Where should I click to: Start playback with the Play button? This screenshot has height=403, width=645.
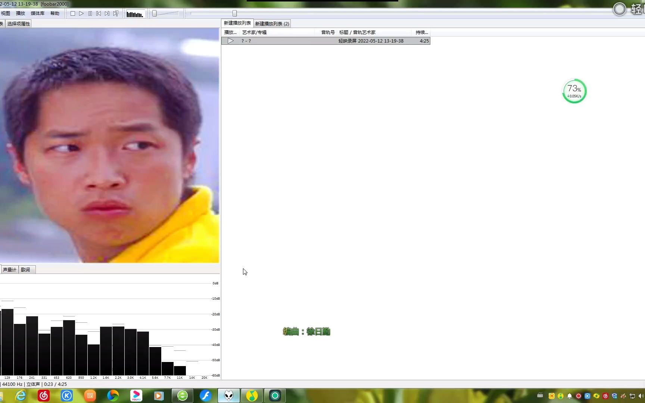81,13
